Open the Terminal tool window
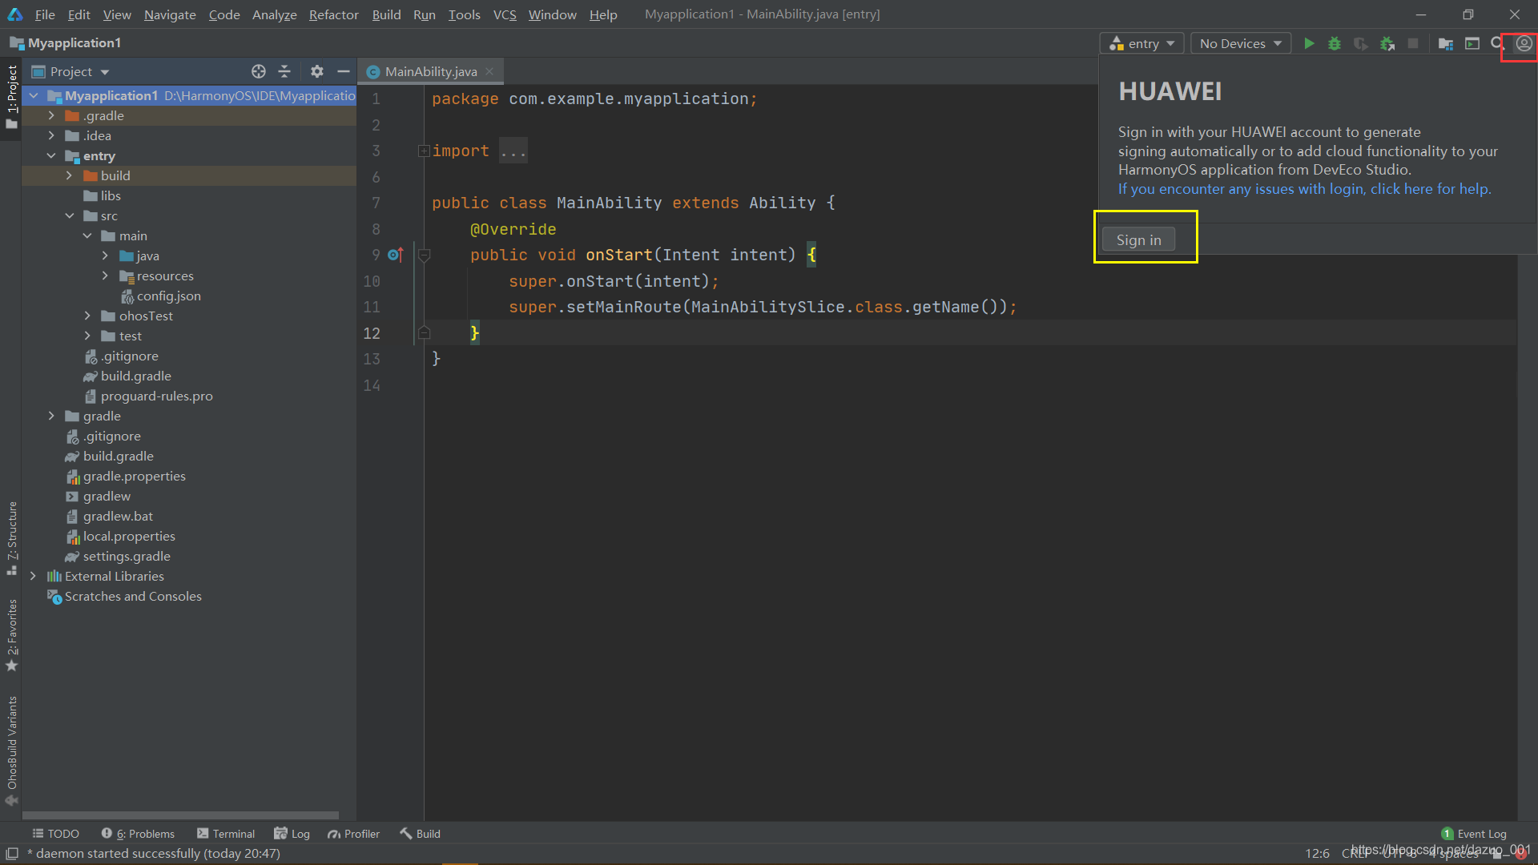This screenshot has width=1538, height=865. (226, 834)
